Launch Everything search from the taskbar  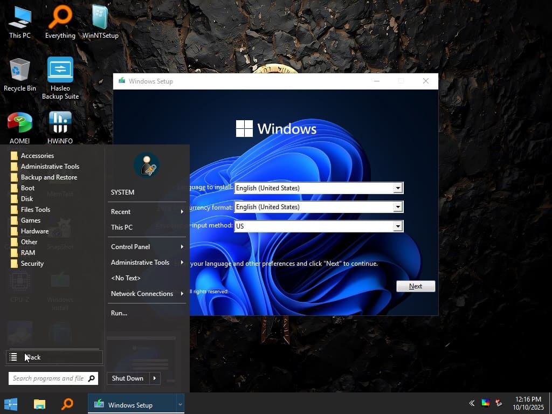[67, 404]
